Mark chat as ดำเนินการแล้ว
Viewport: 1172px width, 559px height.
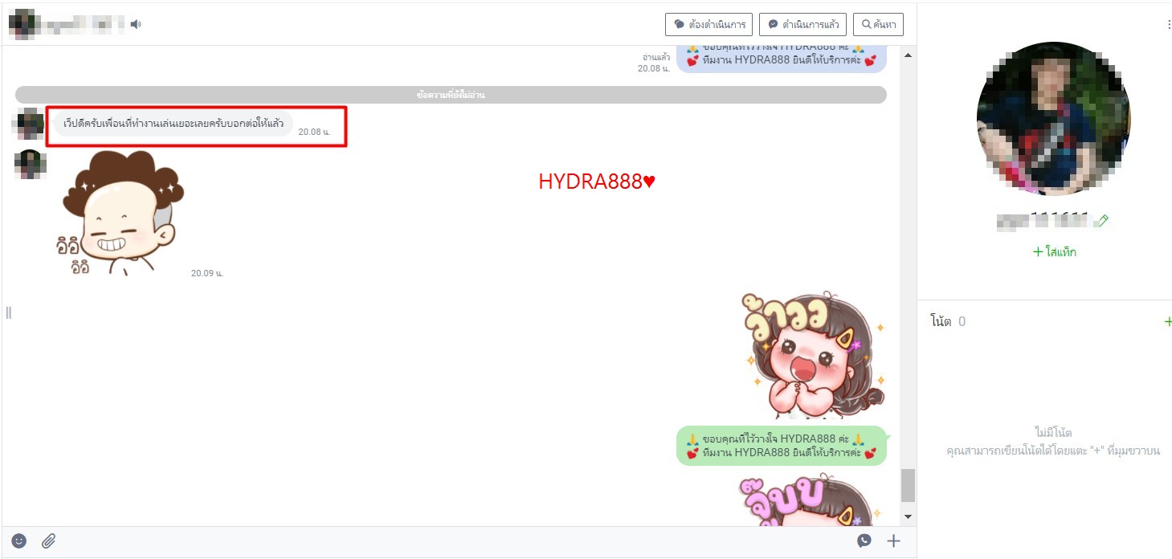click(803, 24)
